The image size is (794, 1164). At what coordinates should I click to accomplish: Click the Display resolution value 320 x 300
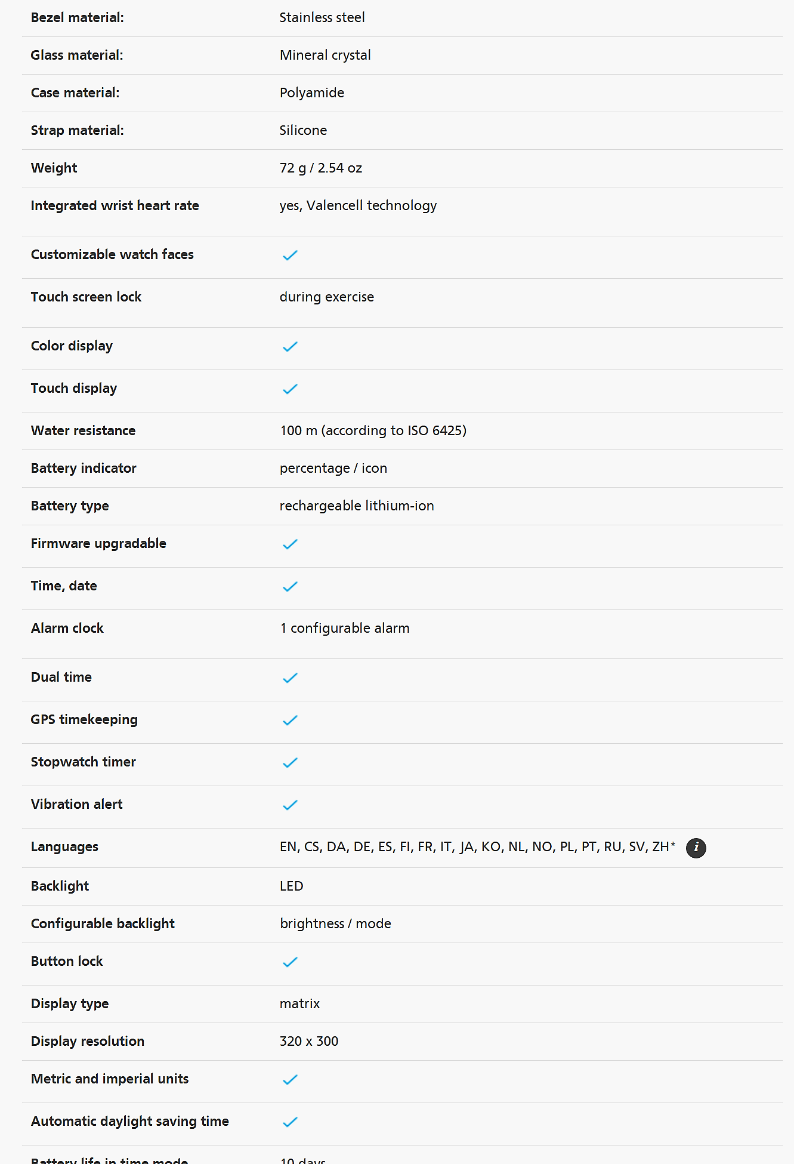tap(309, 1041)
